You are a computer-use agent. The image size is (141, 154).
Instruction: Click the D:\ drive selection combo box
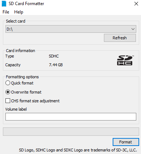pyautogui.click(x=71, y=29)
